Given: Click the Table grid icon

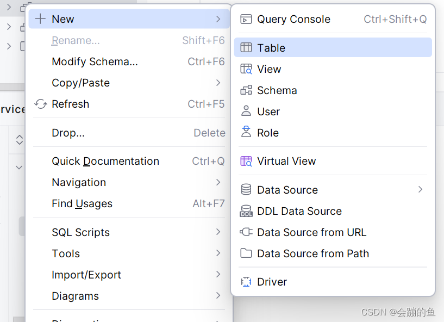Looking at the screenshot, I should pos(246,48).
